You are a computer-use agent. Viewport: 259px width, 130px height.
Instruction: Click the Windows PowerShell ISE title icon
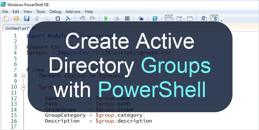(x=3, y=5)
